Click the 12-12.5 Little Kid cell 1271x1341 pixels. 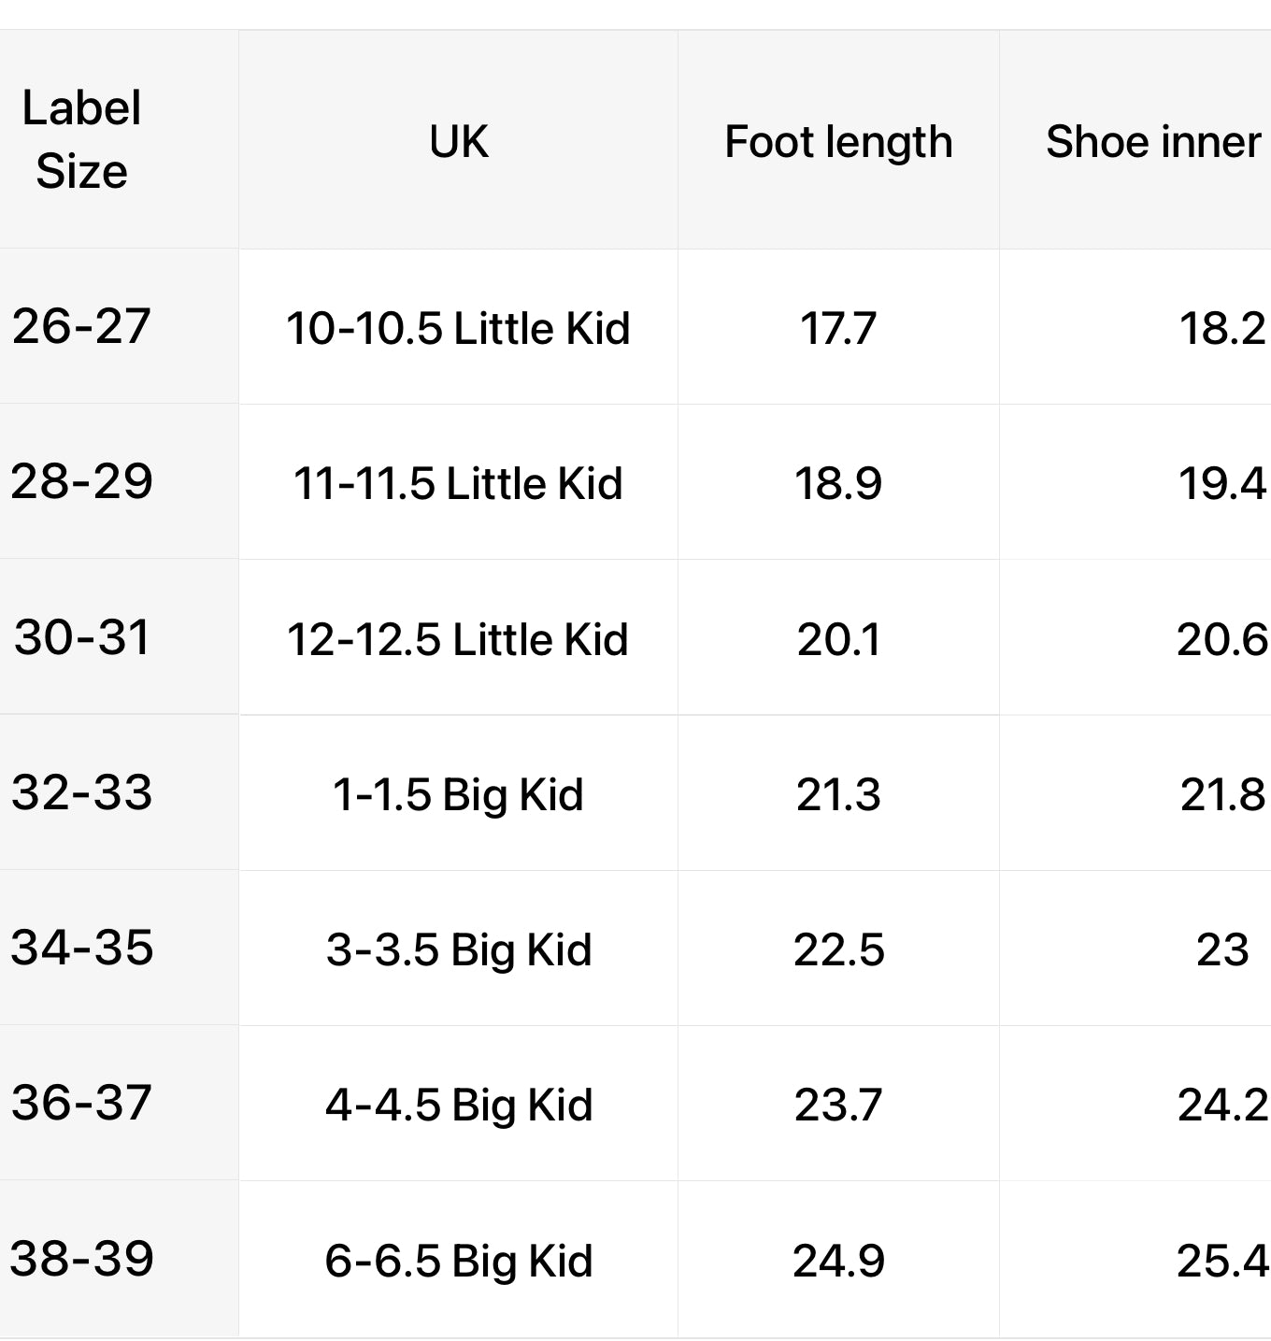[458, 640]
